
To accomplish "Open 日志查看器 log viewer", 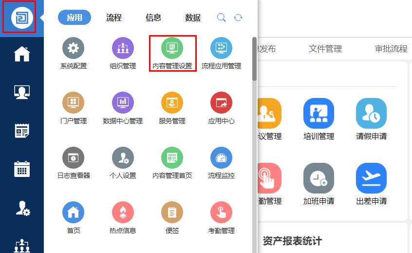I will coord(73,157).
